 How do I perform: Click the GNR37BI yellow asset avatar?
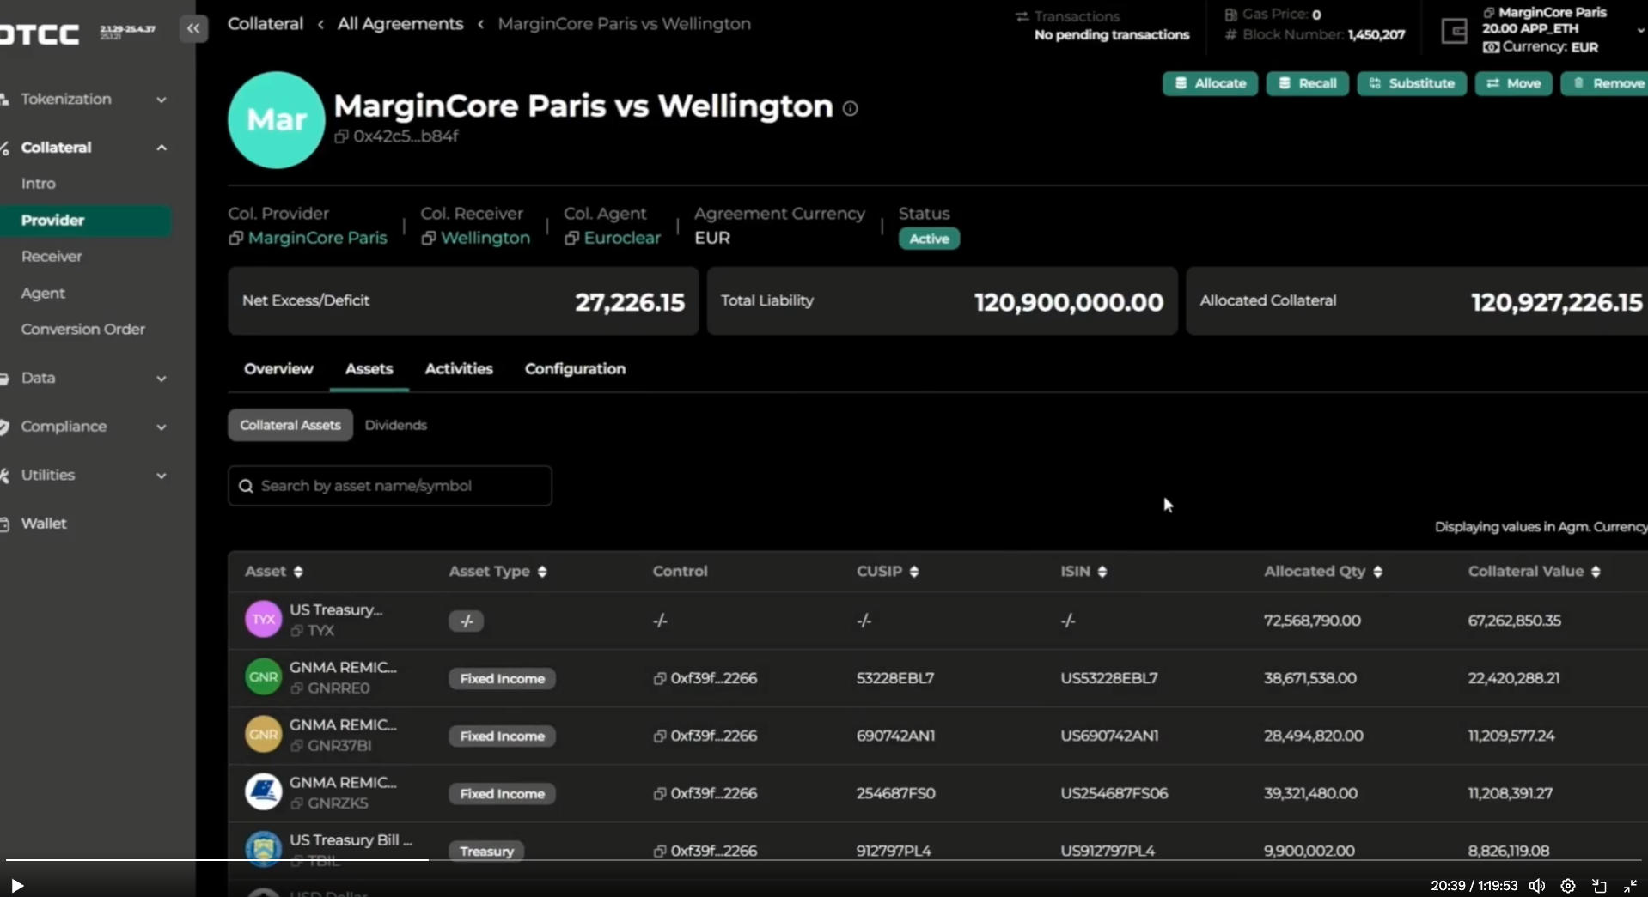click(263, 734)
